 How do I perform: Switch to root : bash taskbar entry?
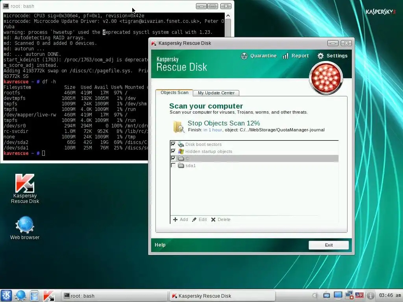(x=115, y=296)
